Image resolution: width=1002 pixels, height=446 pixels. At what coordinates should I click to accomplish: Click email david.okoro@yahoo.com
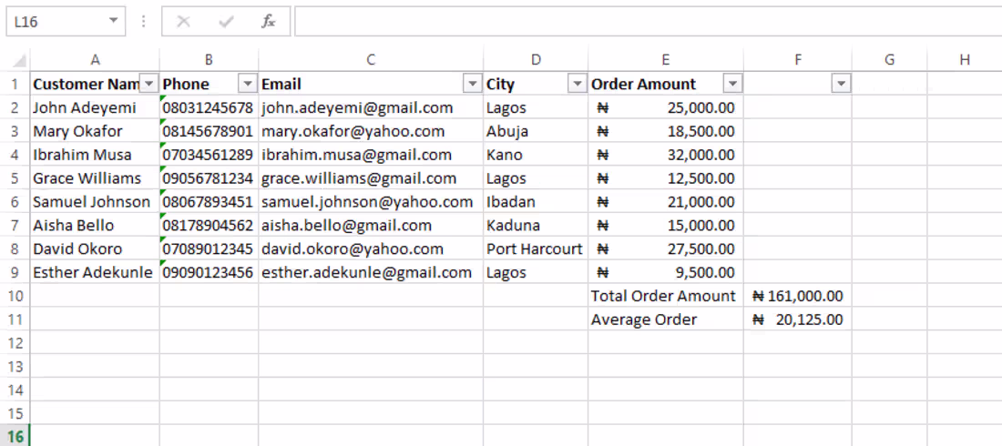pos(371,249)
